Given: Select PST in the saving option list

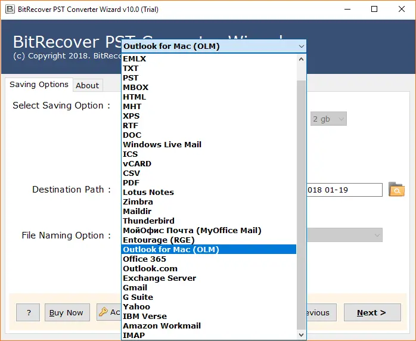Looking at the screenshot, I should click(x=209, y=77).
